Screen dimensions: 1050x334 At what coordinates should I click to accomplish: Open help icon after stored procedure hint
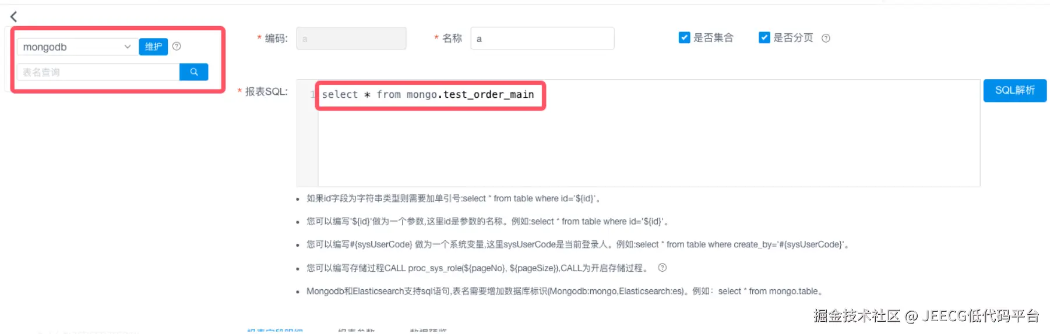(662, 268)
